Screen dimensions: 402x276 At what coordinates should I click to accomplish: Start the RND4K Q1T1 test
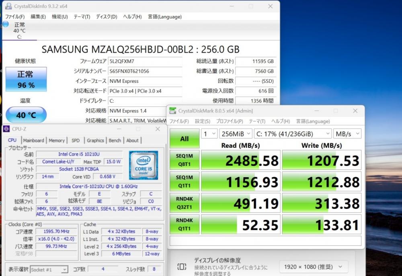tap(185, 225)
